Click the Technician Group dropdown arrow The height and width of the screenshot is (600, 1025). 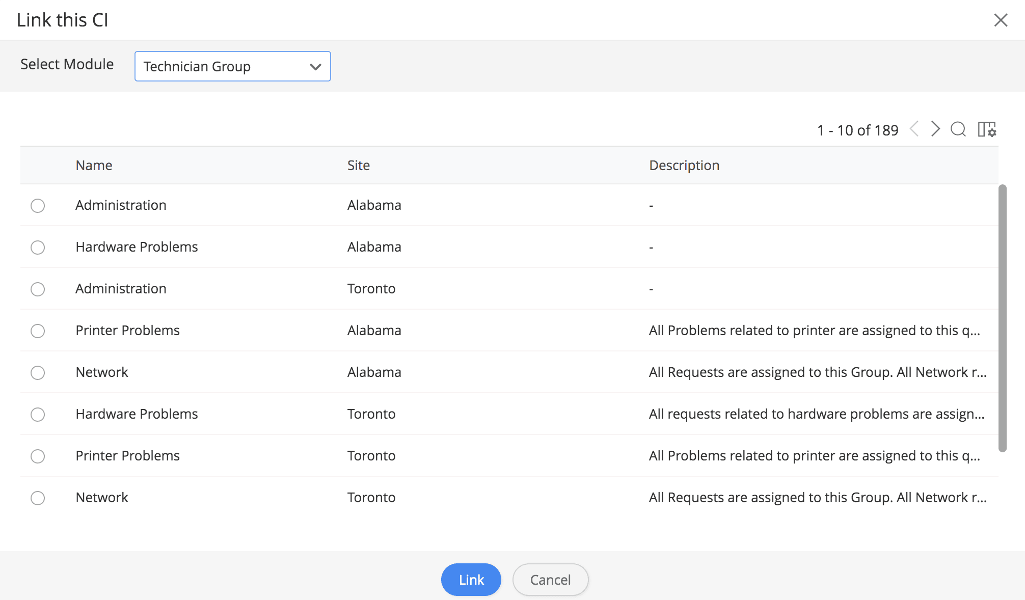[315, 67]
